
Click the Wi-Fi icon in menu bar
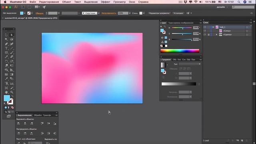click(196, 2)
